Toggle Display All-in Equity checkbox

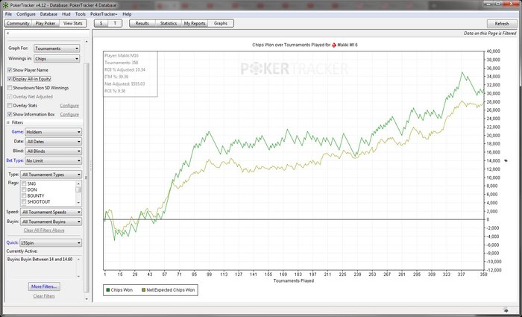(x=10, y=79)
